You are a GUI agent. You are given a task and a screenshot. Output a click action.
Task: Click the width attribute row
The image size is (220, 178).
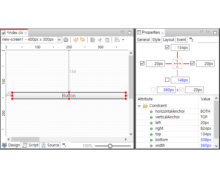[175, 145]
